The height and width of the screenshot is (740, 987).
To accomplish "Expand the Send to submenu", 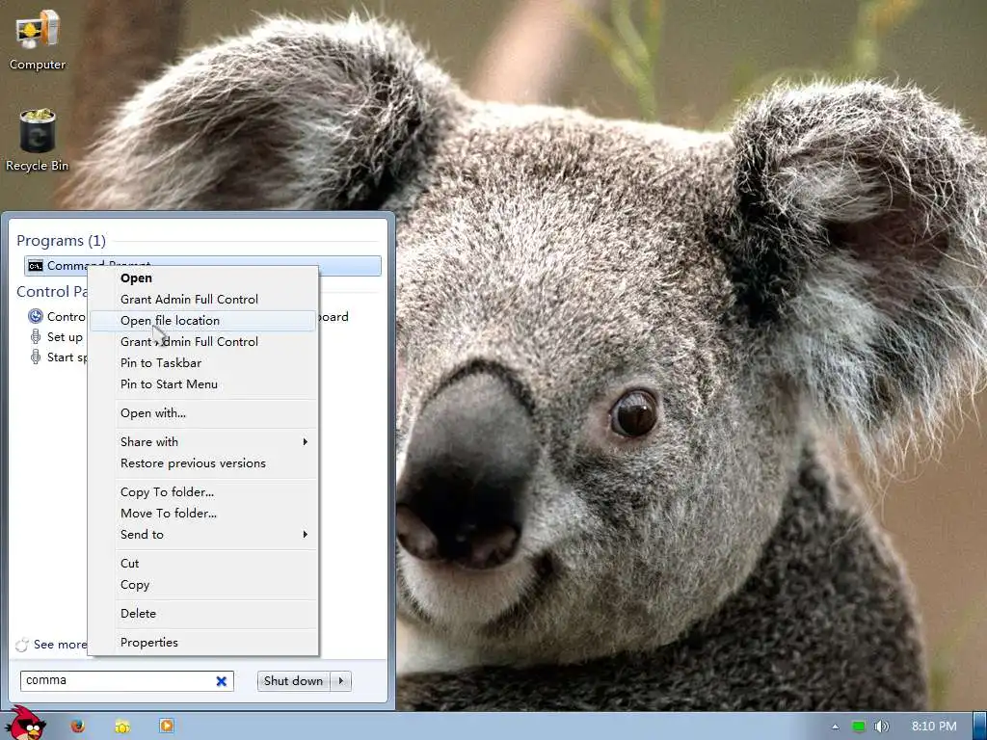I will coord(202,535).
